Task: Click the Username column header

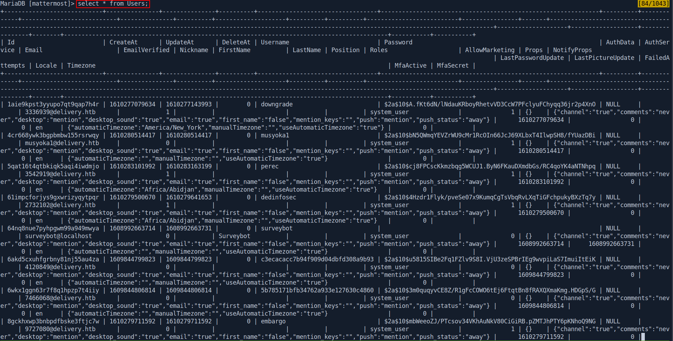Action: [x=275, y=42]
